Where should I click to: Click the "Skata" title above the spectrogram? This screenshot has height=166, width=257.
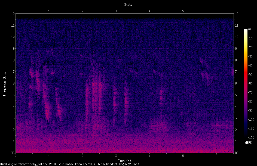tap(128, 5)
